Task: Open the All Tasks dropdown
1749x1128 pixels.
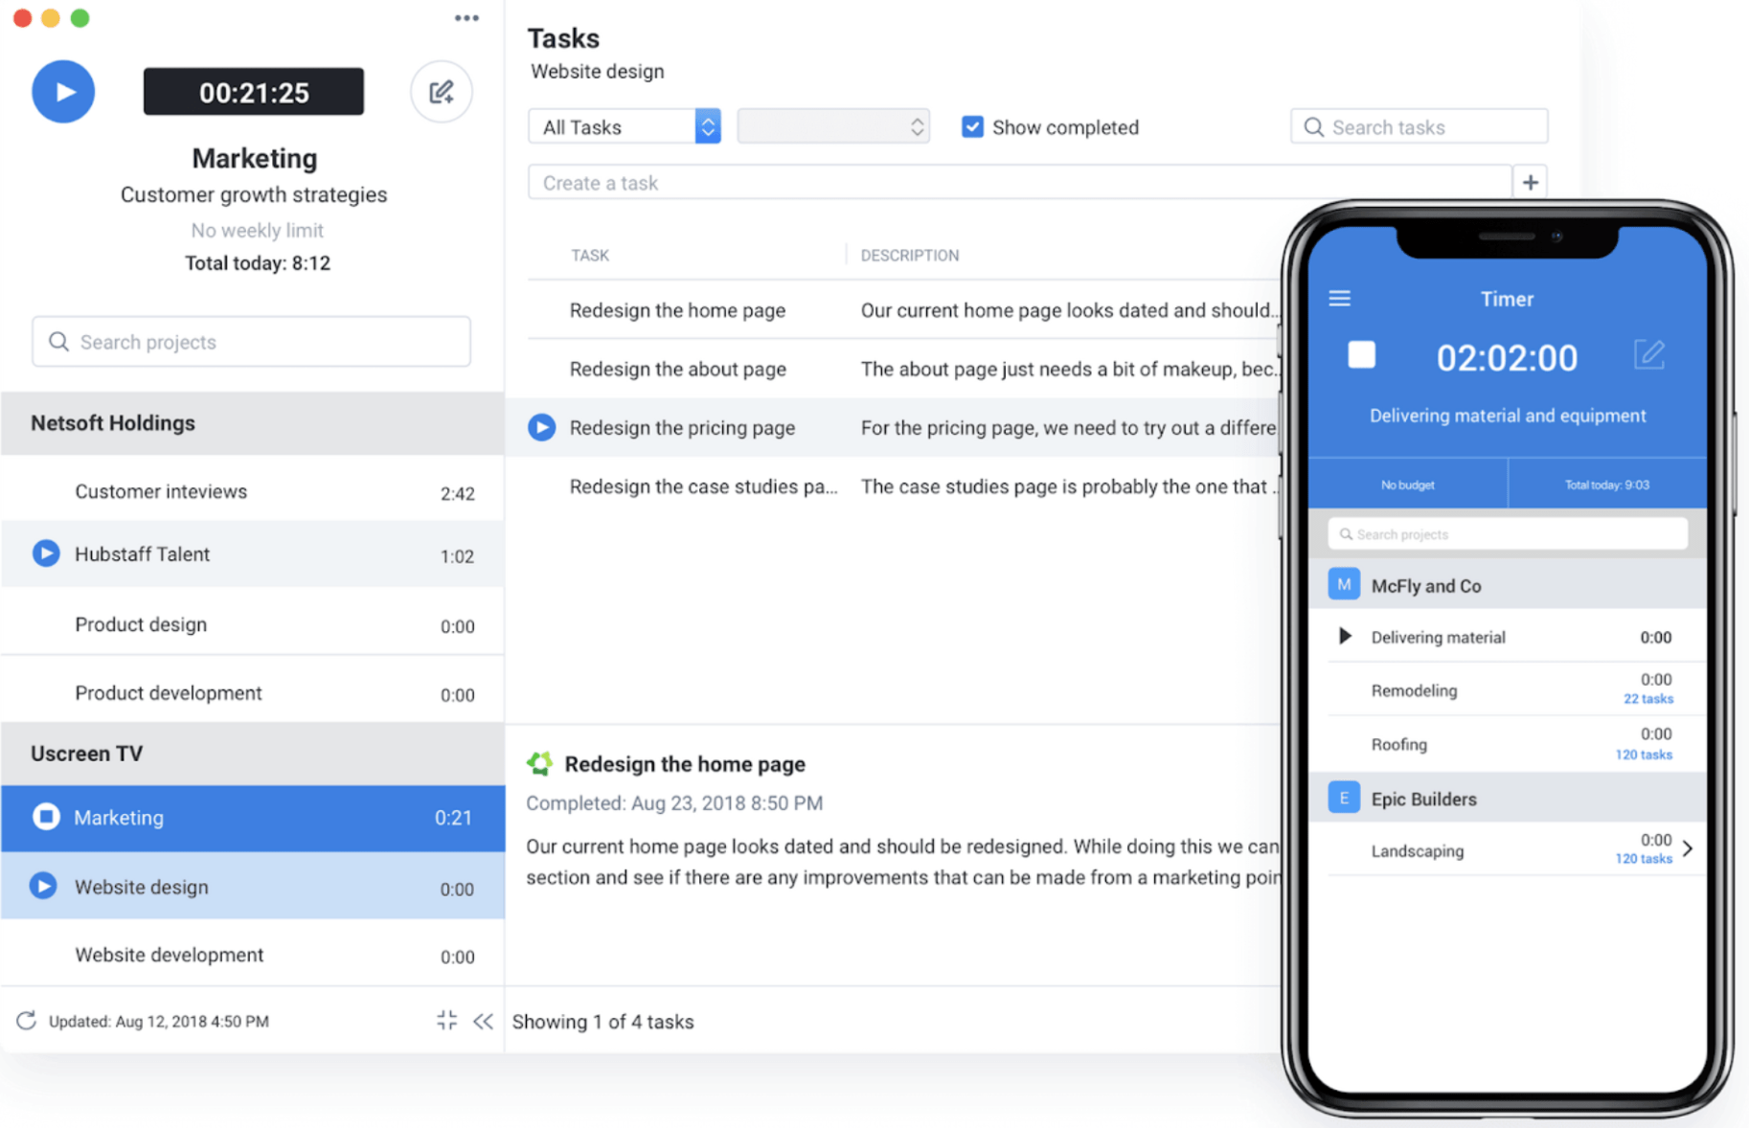Action: tap(624, 126)
